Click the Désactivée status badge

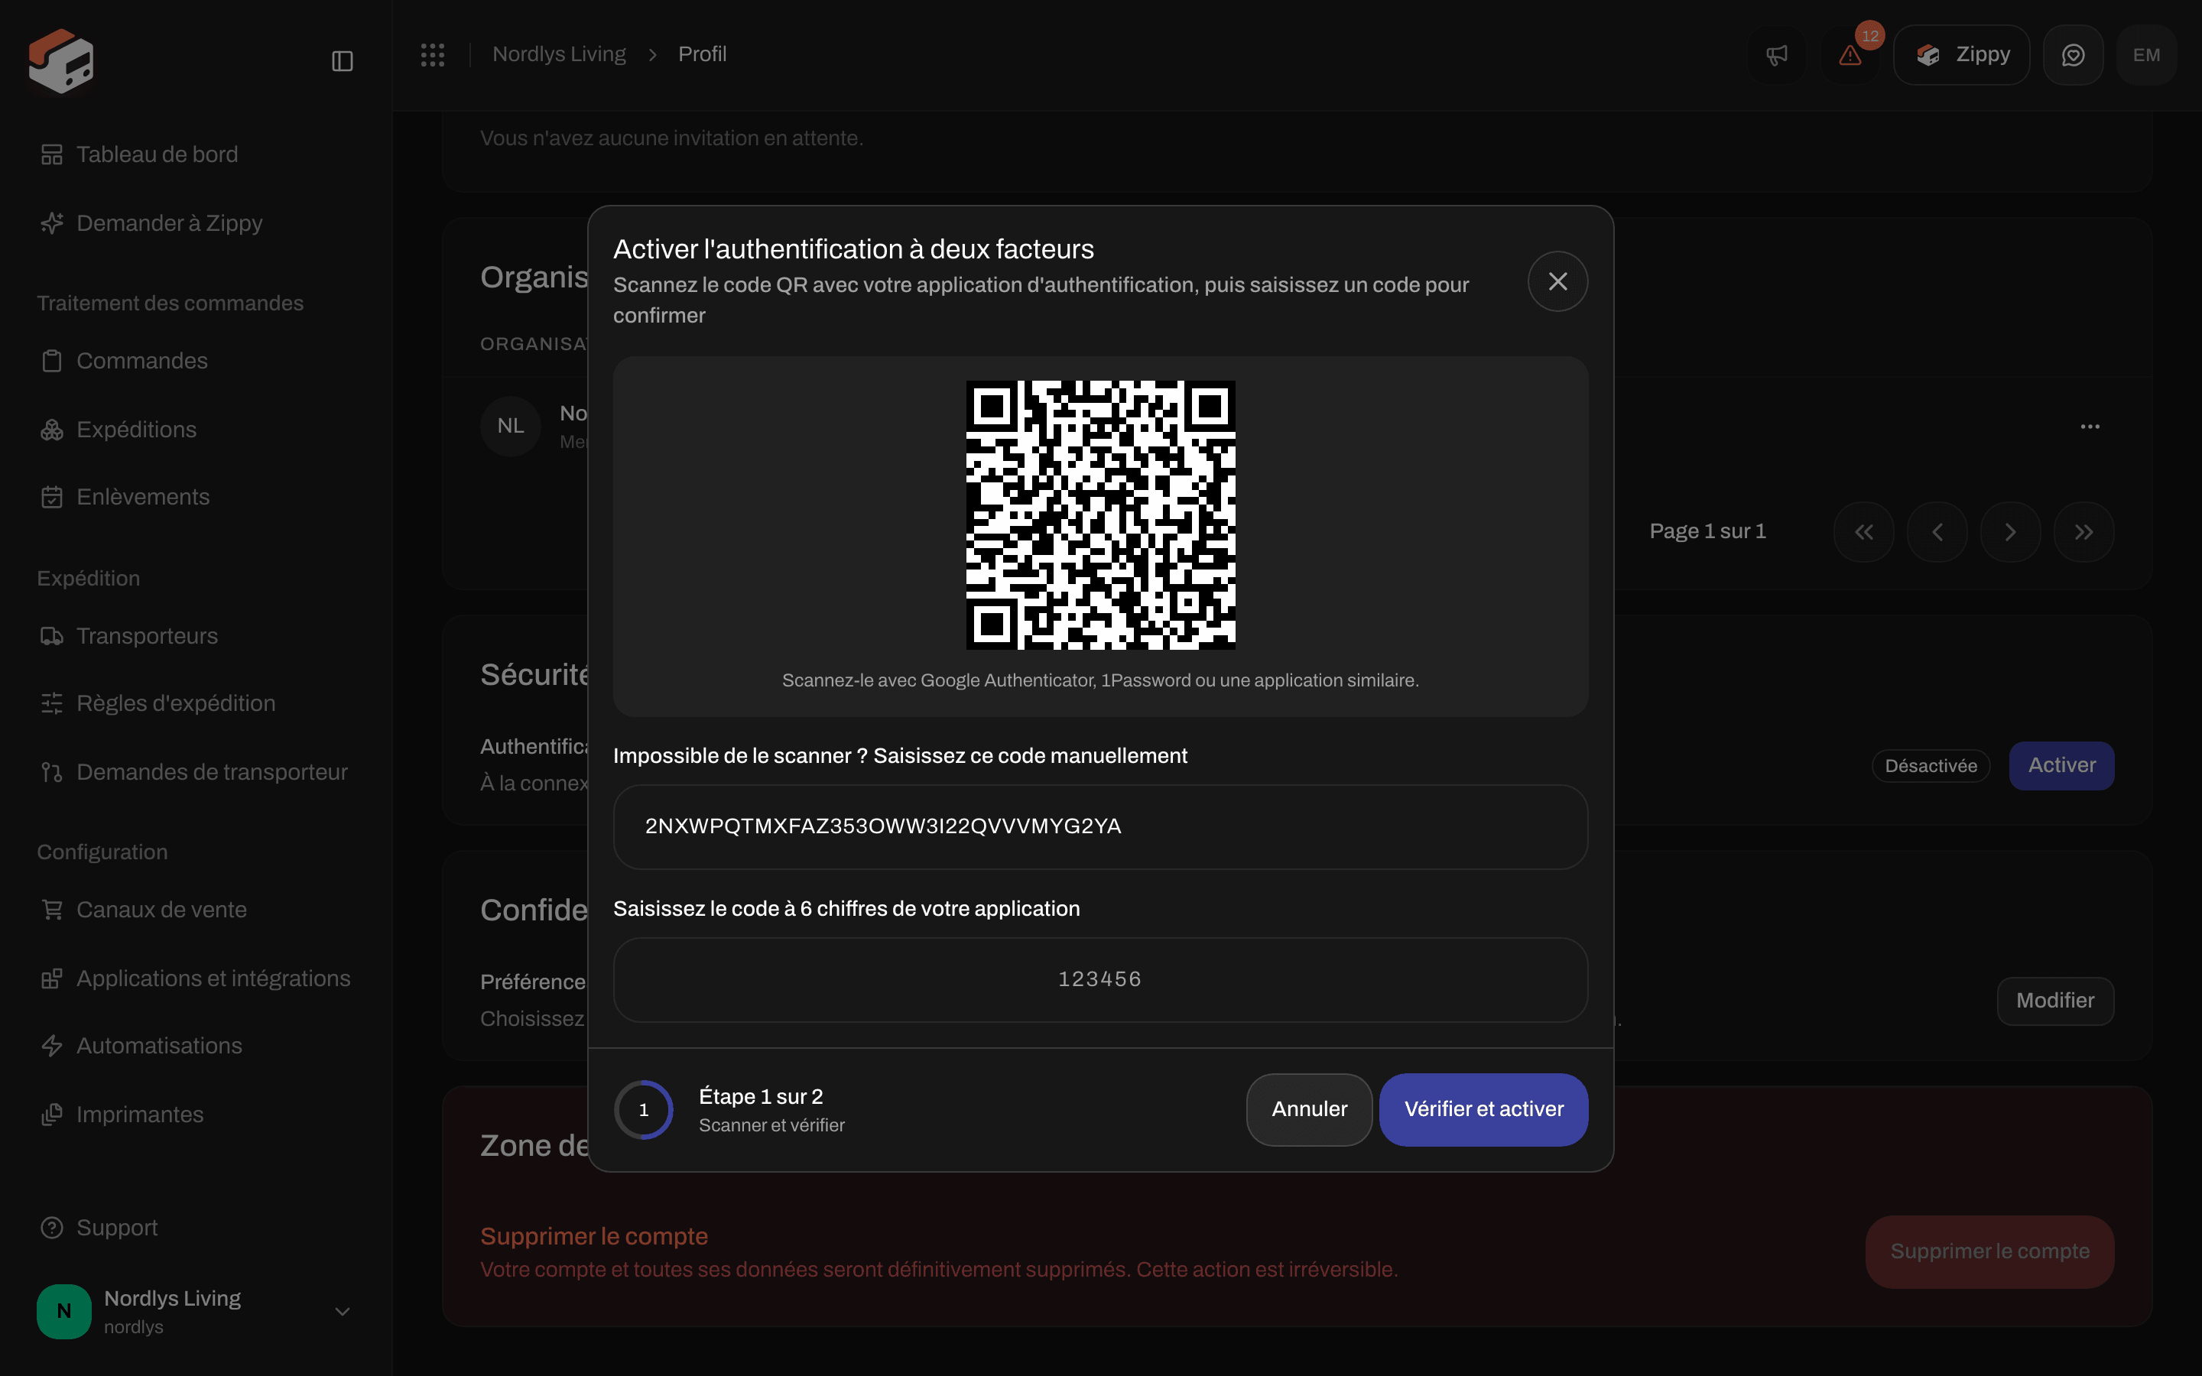pyautogui.click(x=1930, y=766)
